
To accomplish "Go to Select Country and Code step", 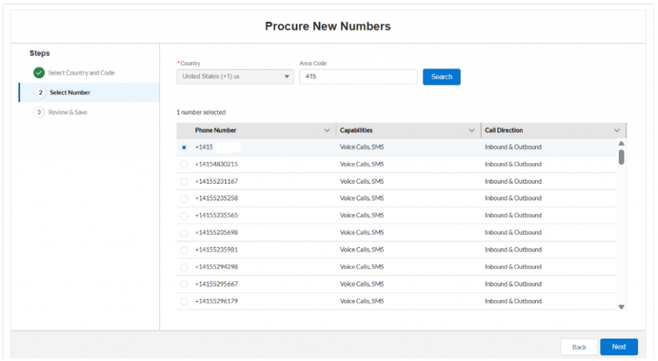I will pos(81,73).
